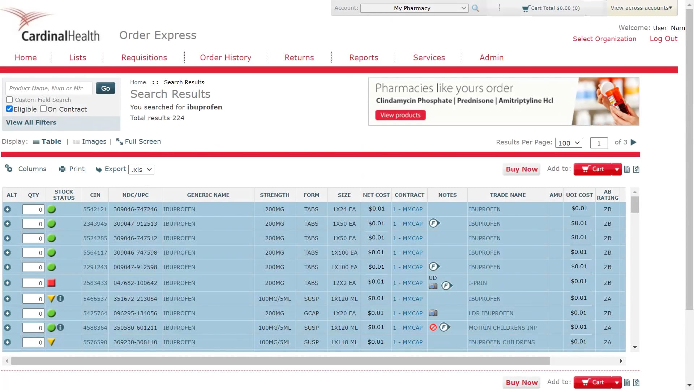Check the Custom Field Search checkbox

pyautogui.click(x=9, y=100)
